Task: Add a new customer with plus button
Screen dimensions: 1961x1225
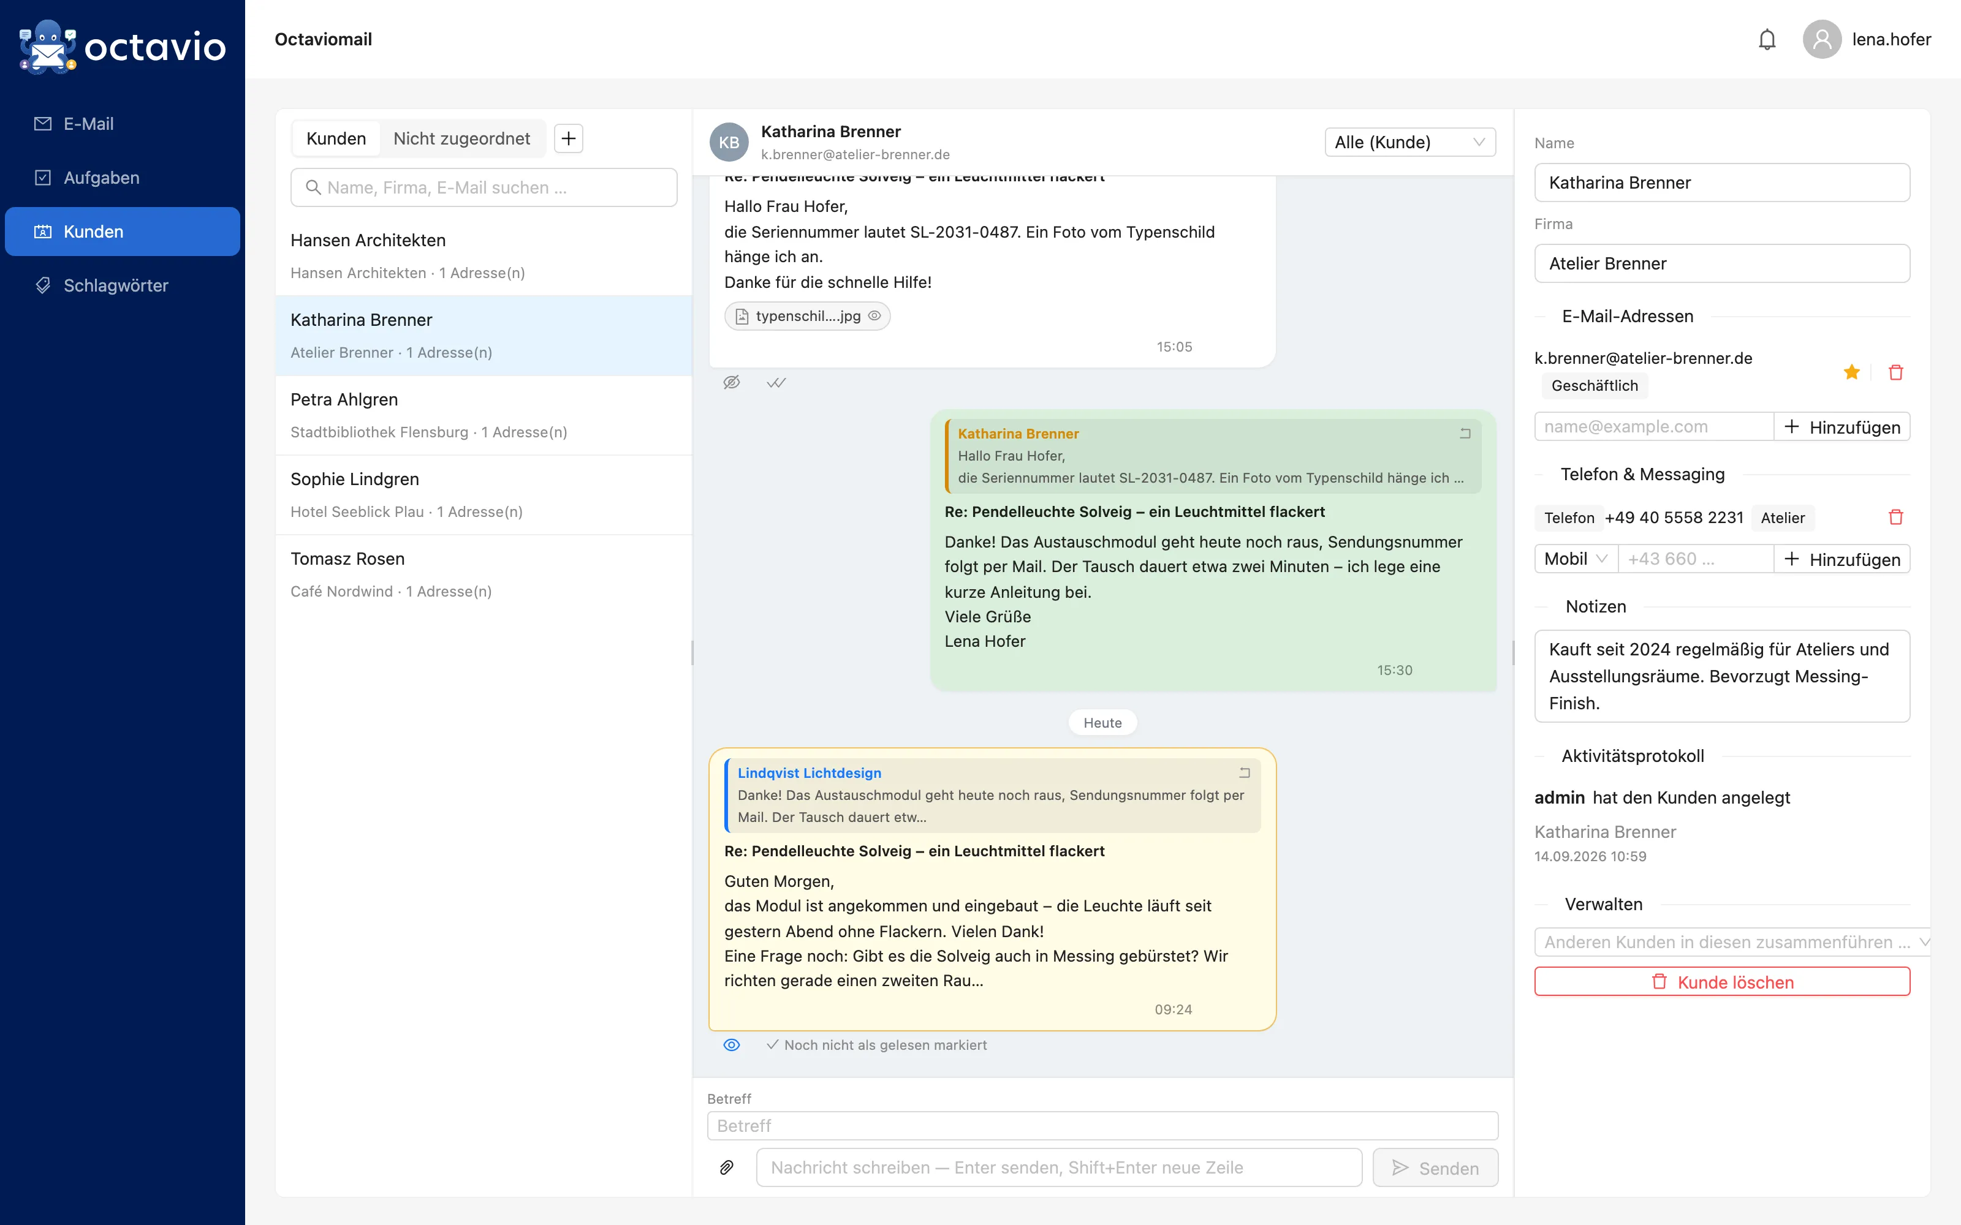Action: point(569,138)
